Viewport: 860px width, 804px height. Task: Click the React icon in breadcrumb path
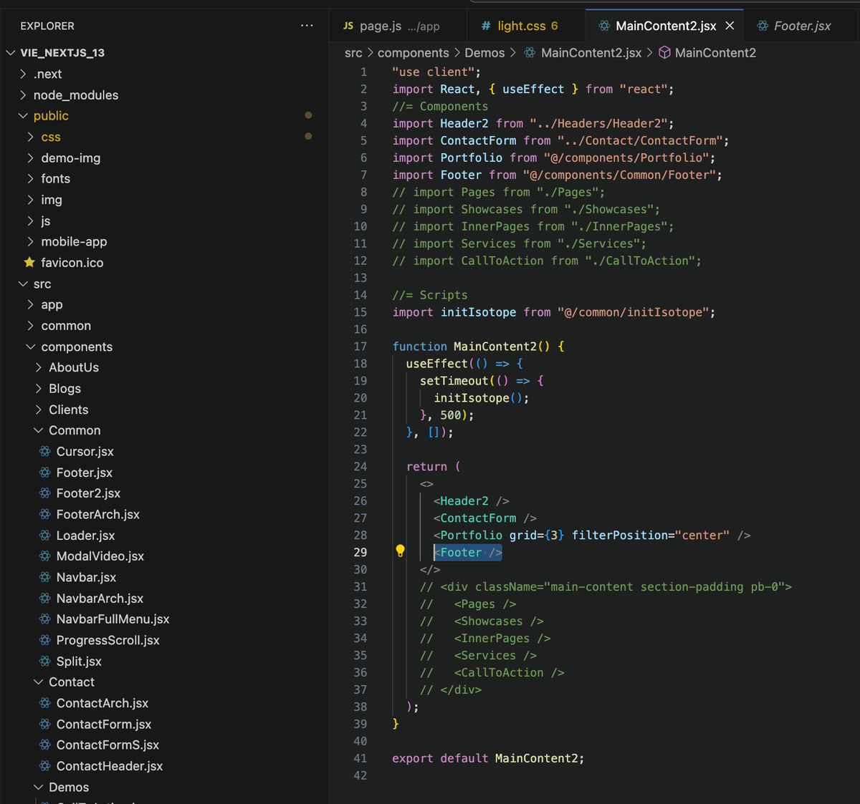530,53
